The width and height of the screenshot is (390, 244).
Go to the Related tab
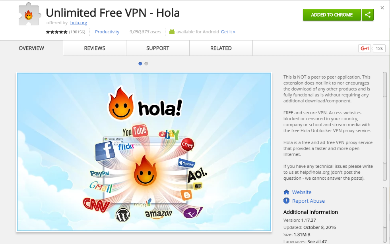tap(221, 48)
